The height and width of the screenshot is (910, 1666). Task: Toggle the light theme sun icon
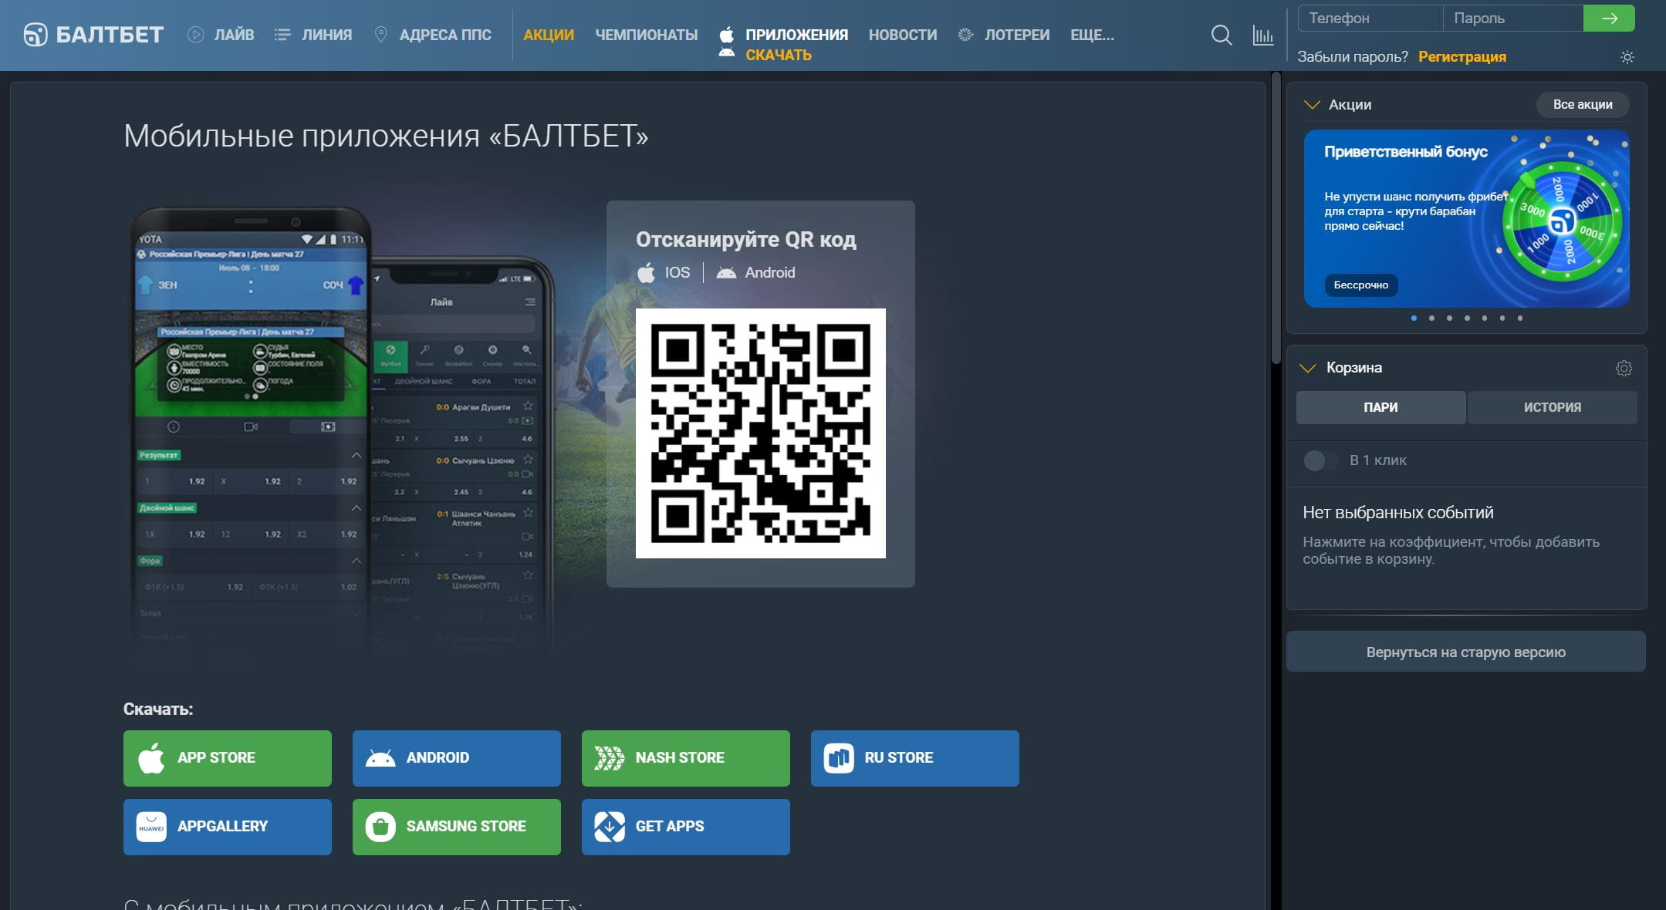pyautogui.click(x=1627, y=57)
